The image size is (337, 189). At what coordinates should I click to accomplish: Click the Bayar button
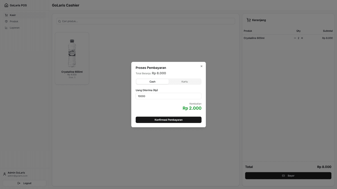(288, 176)
